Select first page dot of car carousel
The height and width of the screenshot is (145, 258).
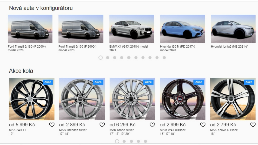pyautogui.click(x=101, y=58)
